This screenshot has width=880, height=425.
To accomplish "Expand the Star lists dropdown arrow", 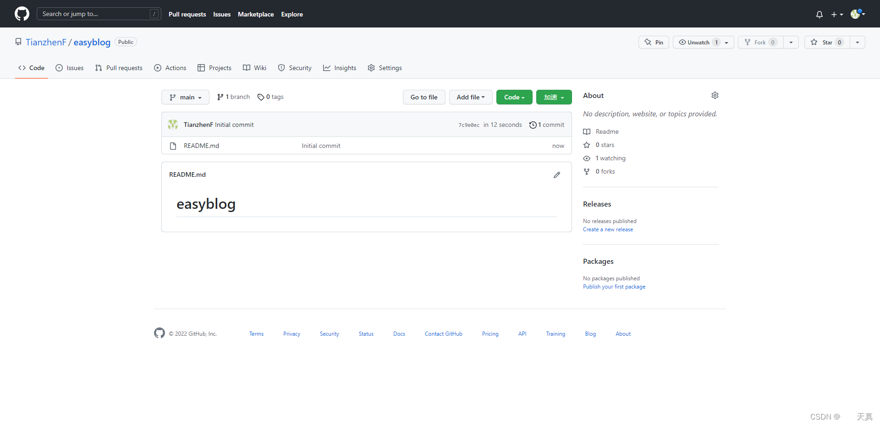I will [858, 42].
